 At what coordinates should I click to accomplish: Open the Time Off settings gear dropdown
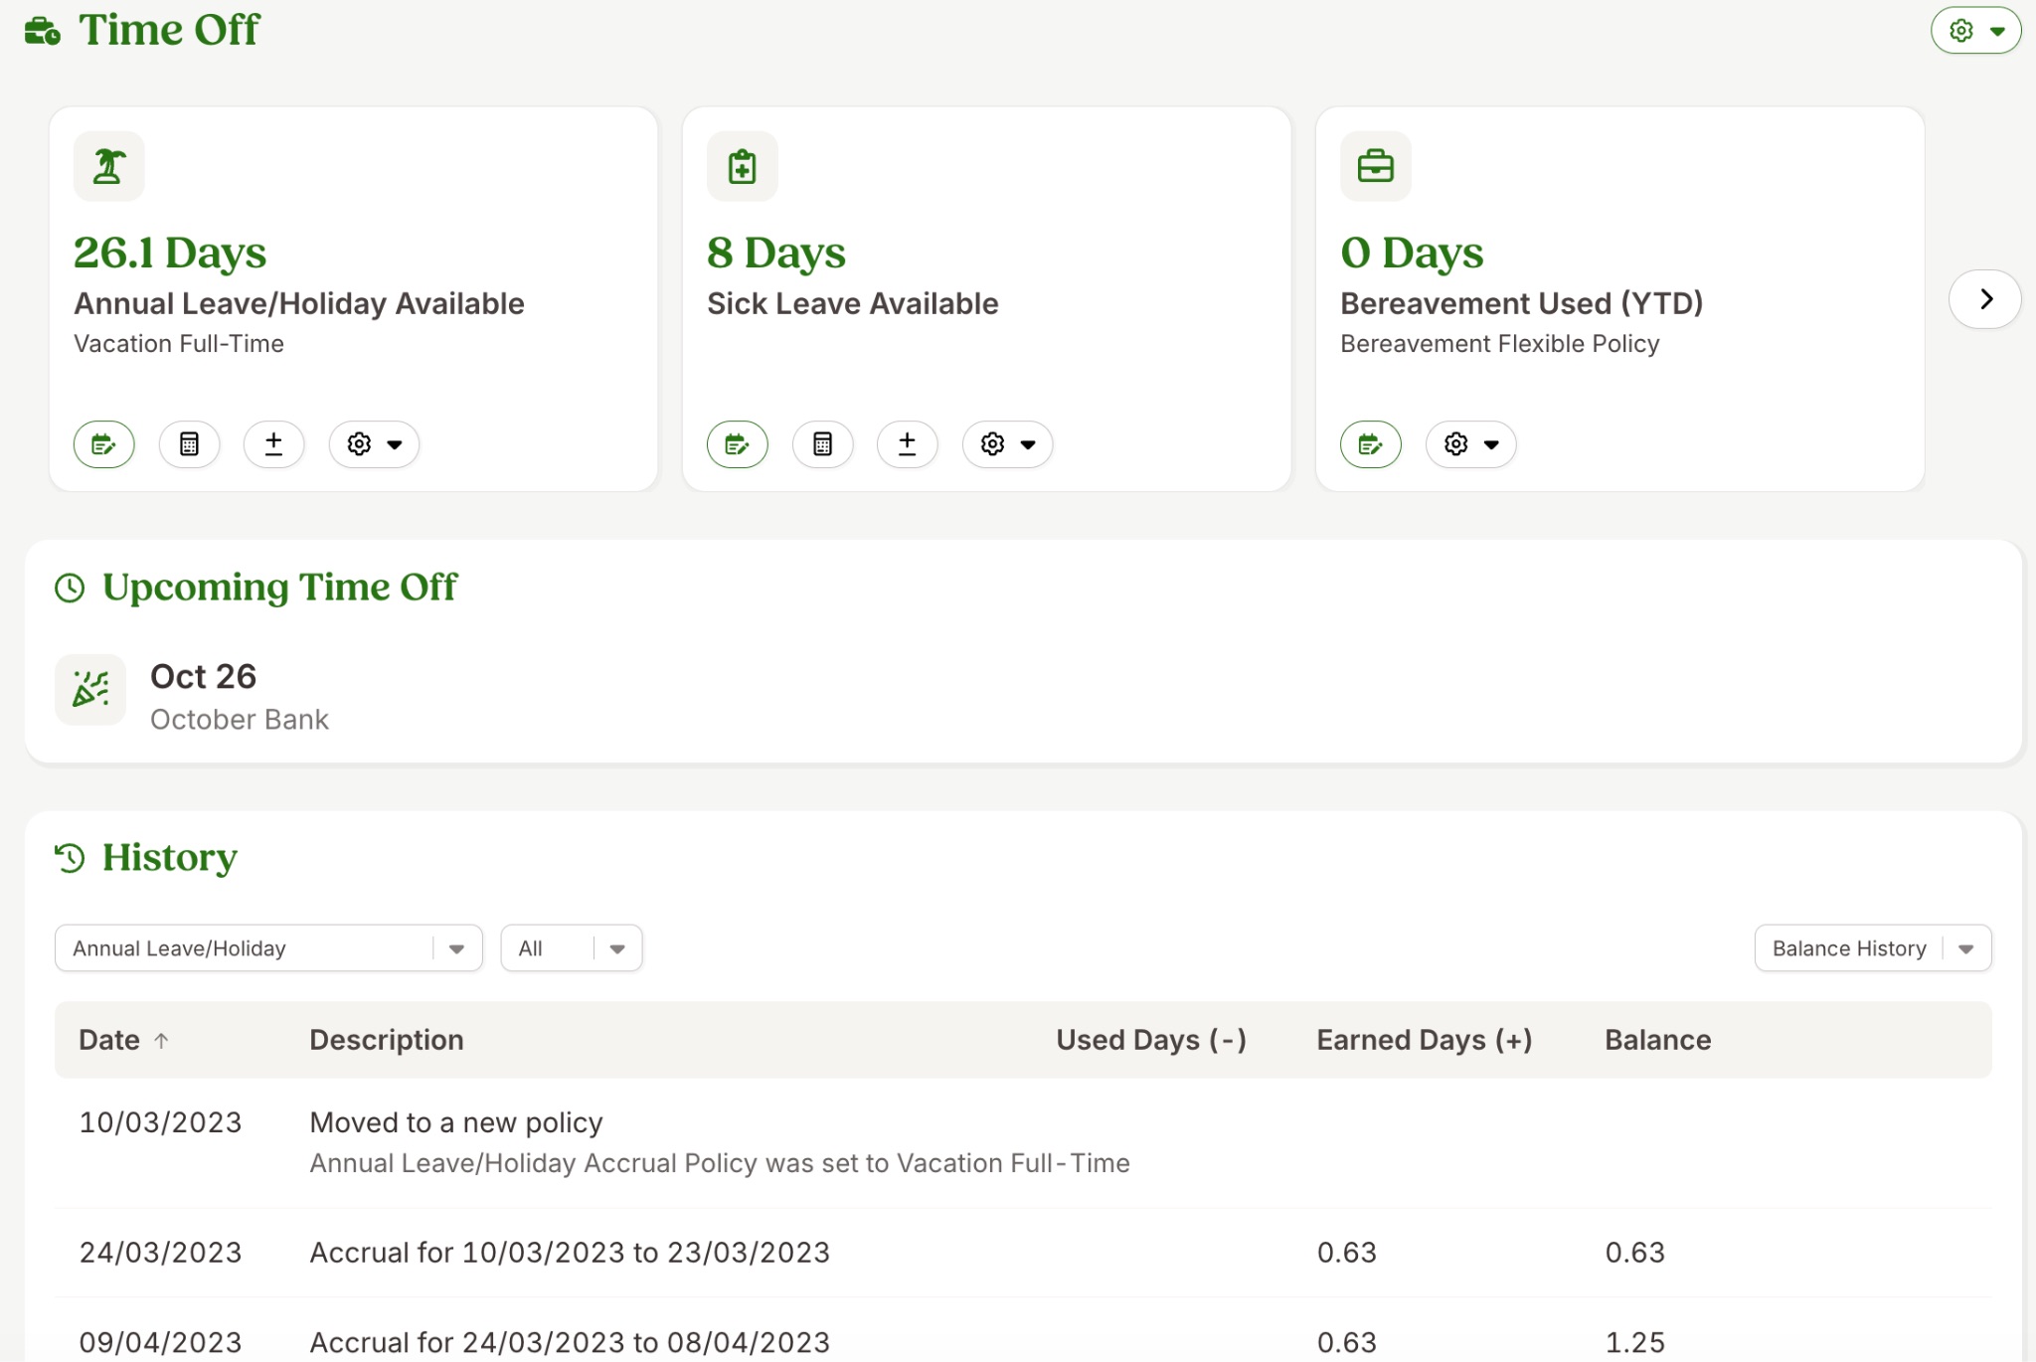pyautogui.click(x=1975, y=31)
